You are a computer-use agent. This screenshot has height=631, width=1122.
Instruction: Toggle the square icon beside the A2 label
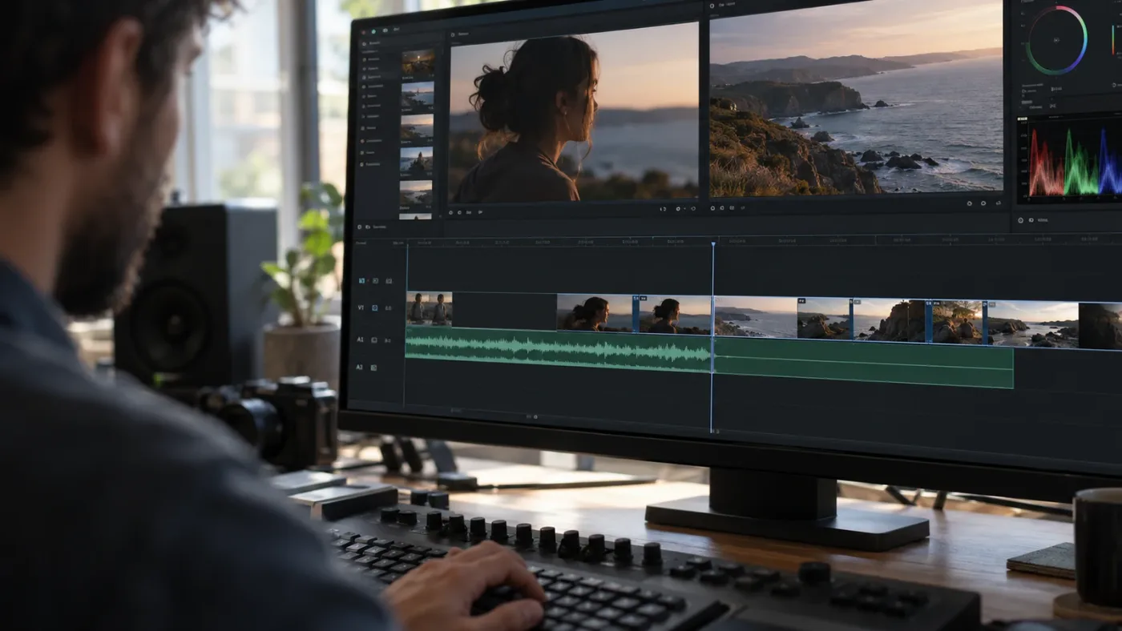tap(373, 368)
